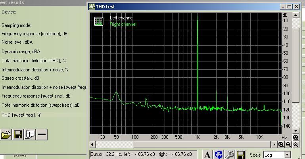Select 'Total harmonic distortion (THD), %' row
The width and height of the screenshot is (305, 159).
[34, 61]
